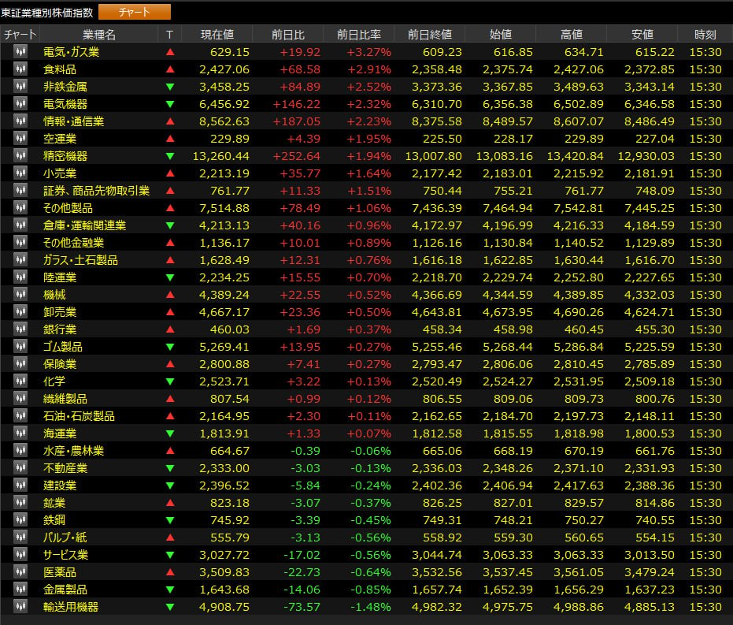The height and width of the screenshot is (625, 733).
Task: Open chart icon in the 精密機器 row
Action: 20,156
